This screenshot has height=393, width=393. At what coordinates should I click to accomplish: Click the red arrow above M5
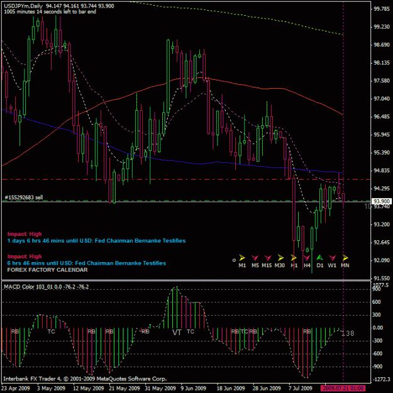pyautogui.click(x=255, y=258)
